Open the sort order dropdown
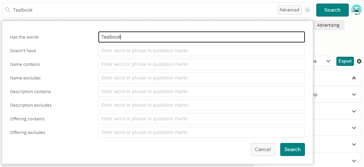The image size is (364, 167). pyautogui.click(x=323, y=61)
